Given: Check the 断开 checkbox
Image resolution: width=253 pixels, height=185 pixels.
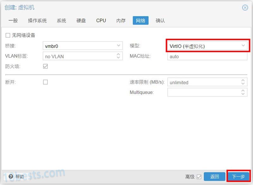Looking at the screenshot, I should [45, 82].
